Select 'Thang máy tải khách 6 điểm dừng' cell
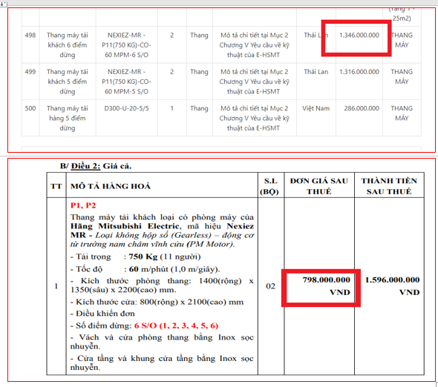 click(x=68, y=45)
